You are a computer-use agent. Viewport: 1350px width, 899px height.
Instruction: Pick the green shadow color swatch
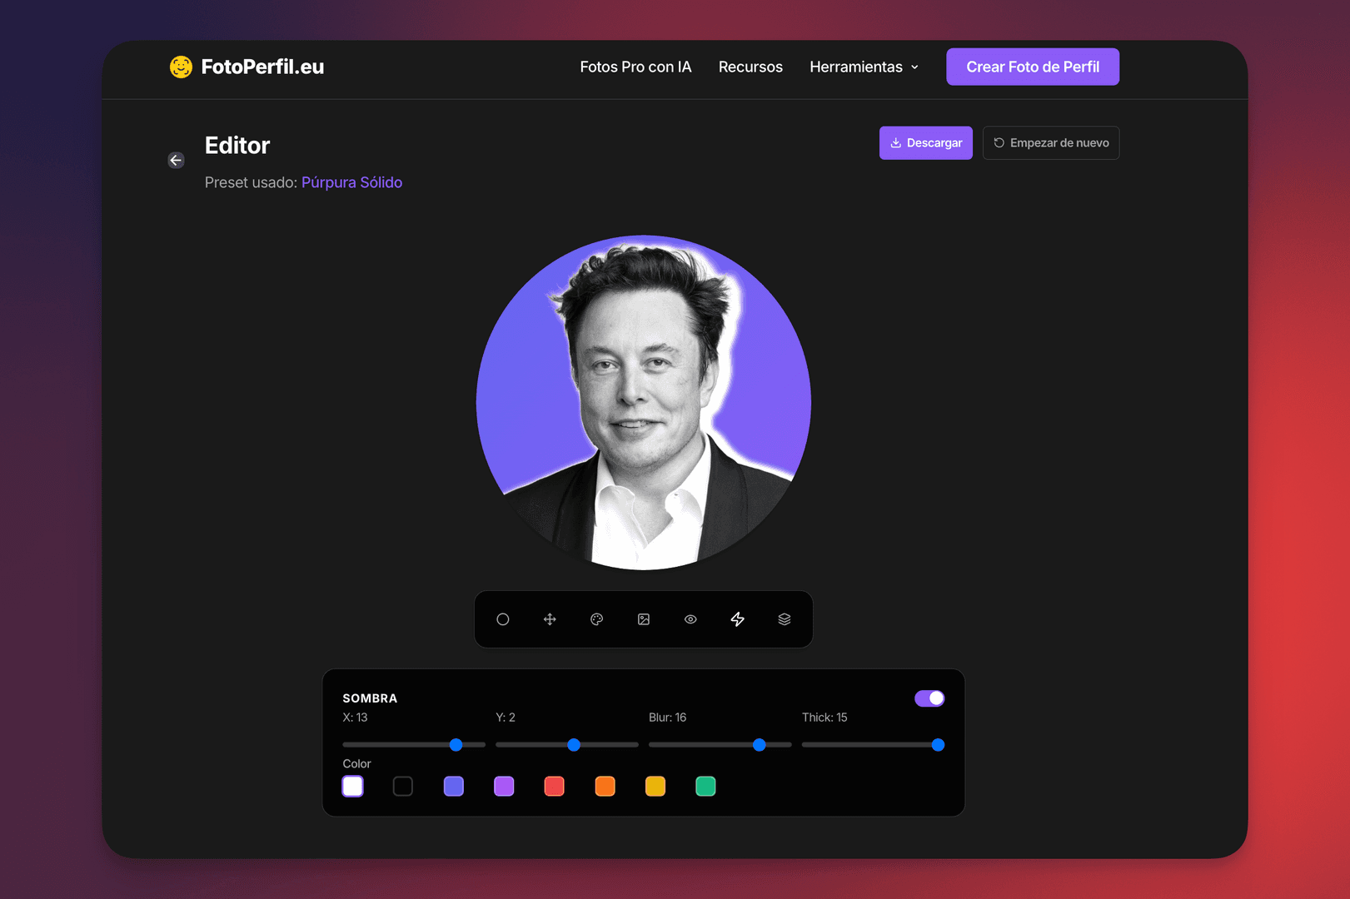(705, 787)
